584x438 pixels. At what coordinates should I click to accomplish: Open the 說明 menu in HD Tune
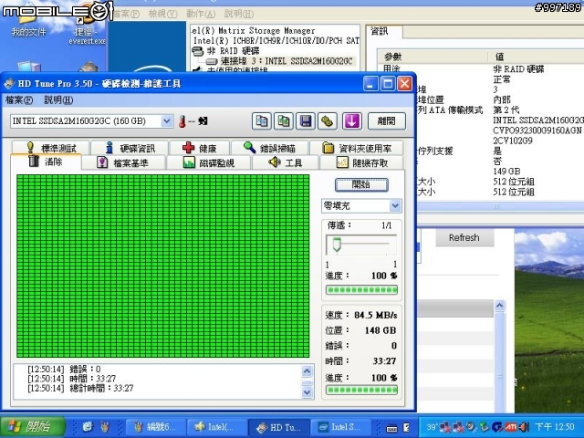[x=58, y=99]
